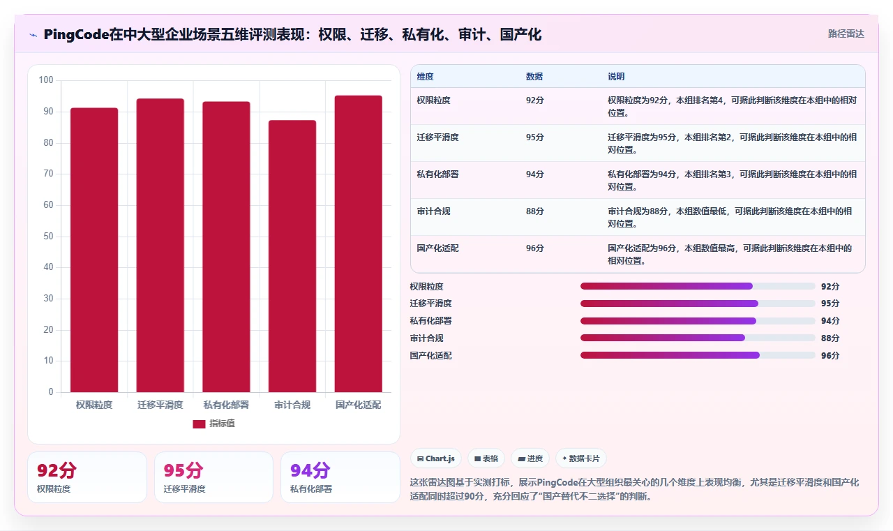Open the 92分 权限粒度 data card
Screen dimensions: 893x531
pos(87,477)
